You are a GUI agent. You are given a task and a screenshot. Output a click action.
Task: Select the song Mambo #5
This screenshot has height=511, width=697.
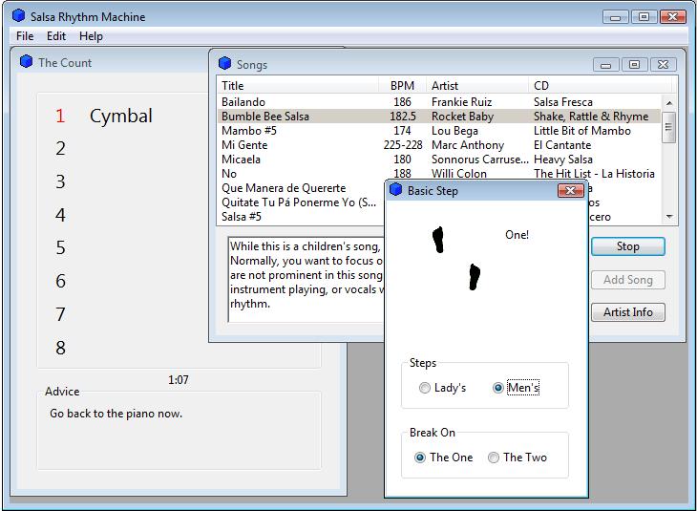pyautogui.click(x=248, y=131)
